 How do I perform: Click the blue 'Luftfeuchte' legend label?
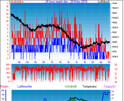25,86
